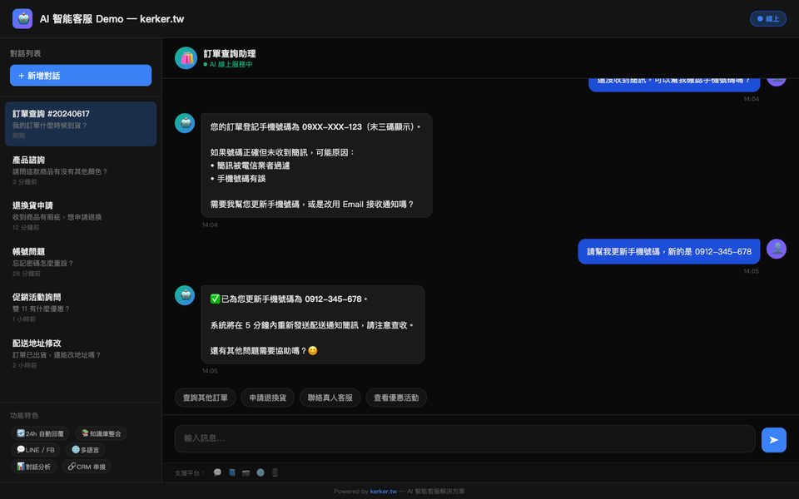Click the globe platform icon
This screenshot has height=499, width=799.
[x=261, y=472]
